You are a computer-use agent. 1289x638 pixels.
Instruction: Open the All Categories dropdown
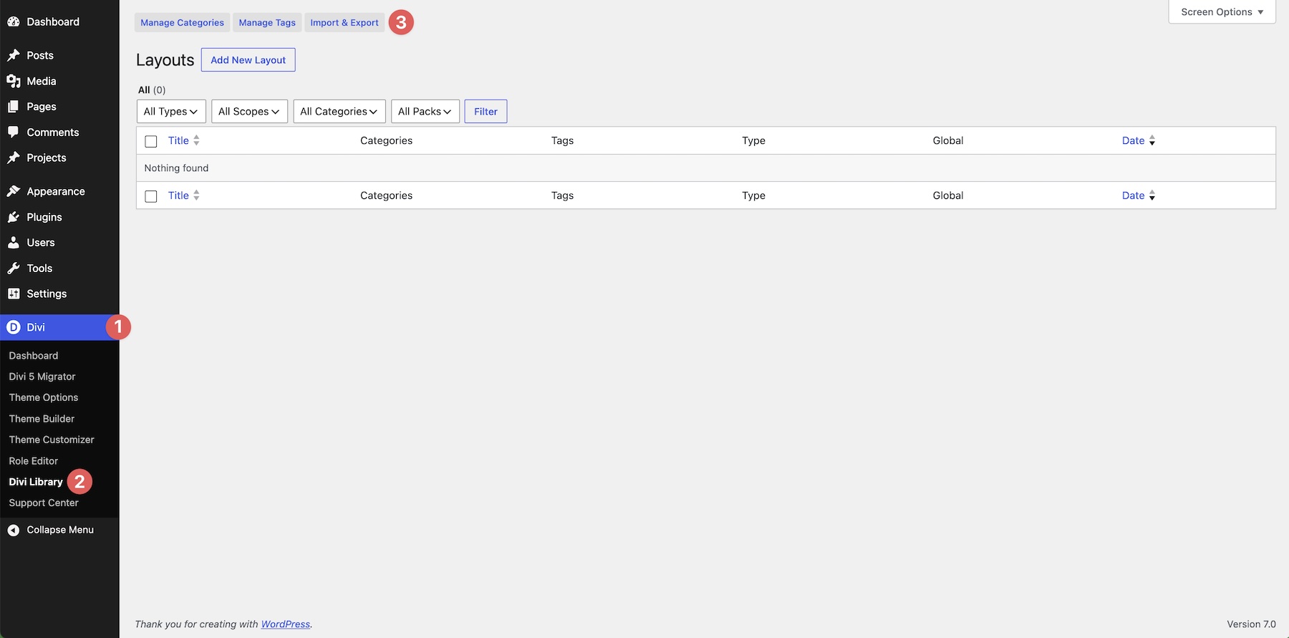tap(339, 111)
